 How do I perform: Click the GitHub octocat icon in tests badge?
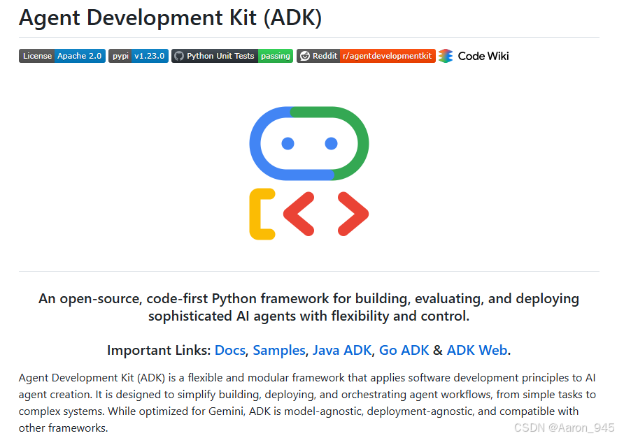point(179,56)
